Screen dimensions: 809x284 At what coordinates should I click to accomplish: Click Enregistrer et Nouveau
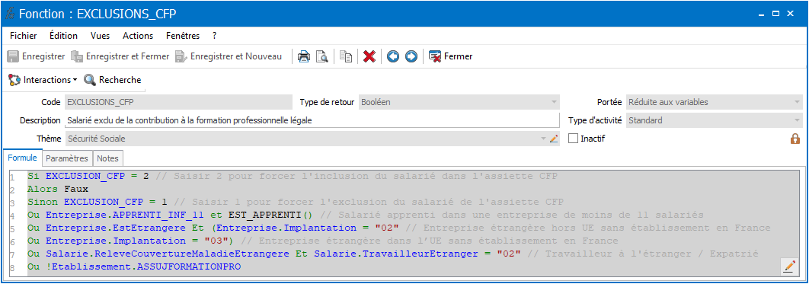(x=229, y=56)
